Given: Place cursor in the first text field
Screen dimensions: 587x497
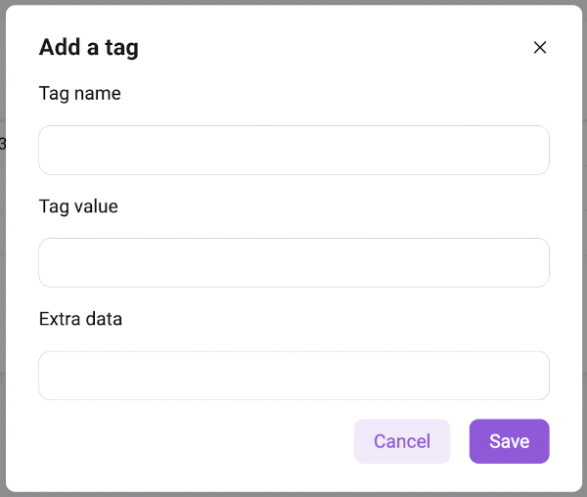Looking at the screenshot, I should (x=293, y=150).
